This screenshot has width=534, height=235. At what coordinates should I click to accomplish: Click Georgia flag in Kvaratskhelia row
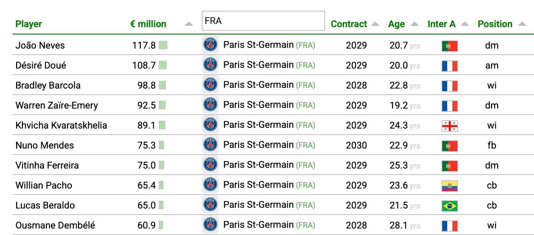pyautogui.click(x=450, y=126)
